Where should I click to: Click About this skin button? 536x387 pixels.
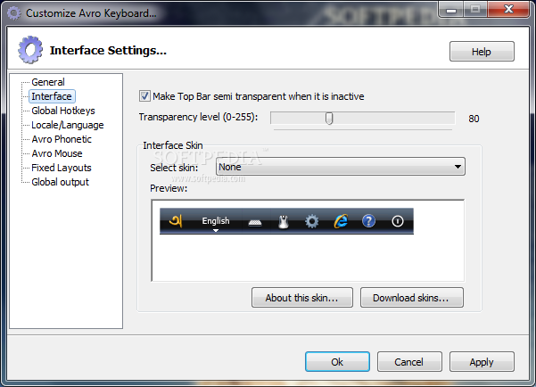coord(302,298)
